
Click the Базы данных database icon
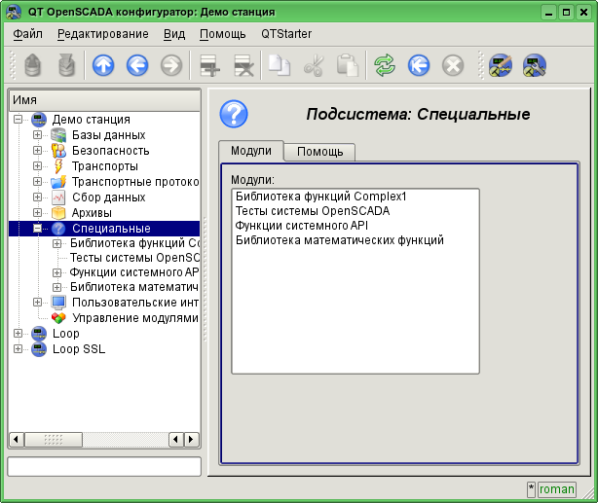[x=58, y=135]
